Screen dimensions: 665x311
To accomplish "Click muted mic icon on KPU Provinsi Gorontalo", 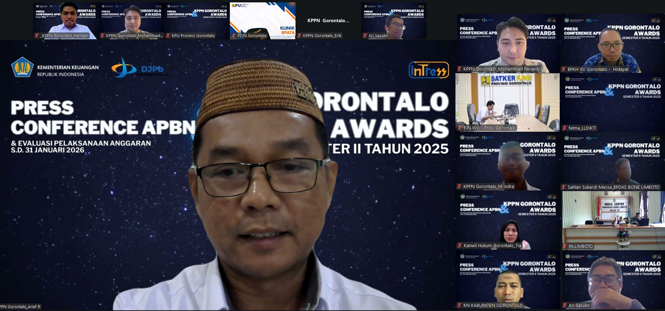I will [x=168, y=36].
